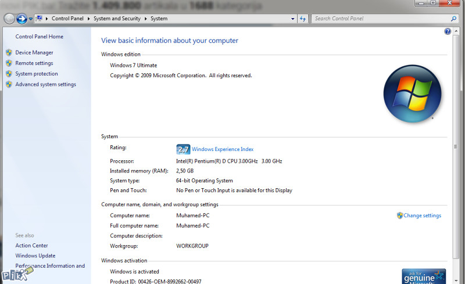Screen dimensions: 465x284
Task: Click the shield icon beside Device Manager
Action: [x=9, y=52]
